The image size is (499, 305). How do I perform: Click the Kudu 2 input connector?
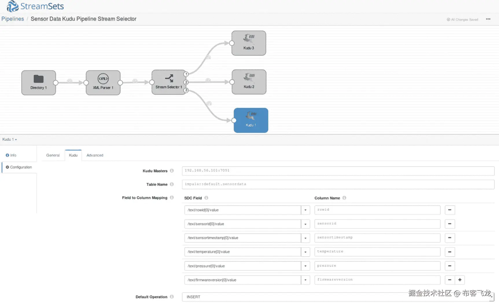[232, 82]
